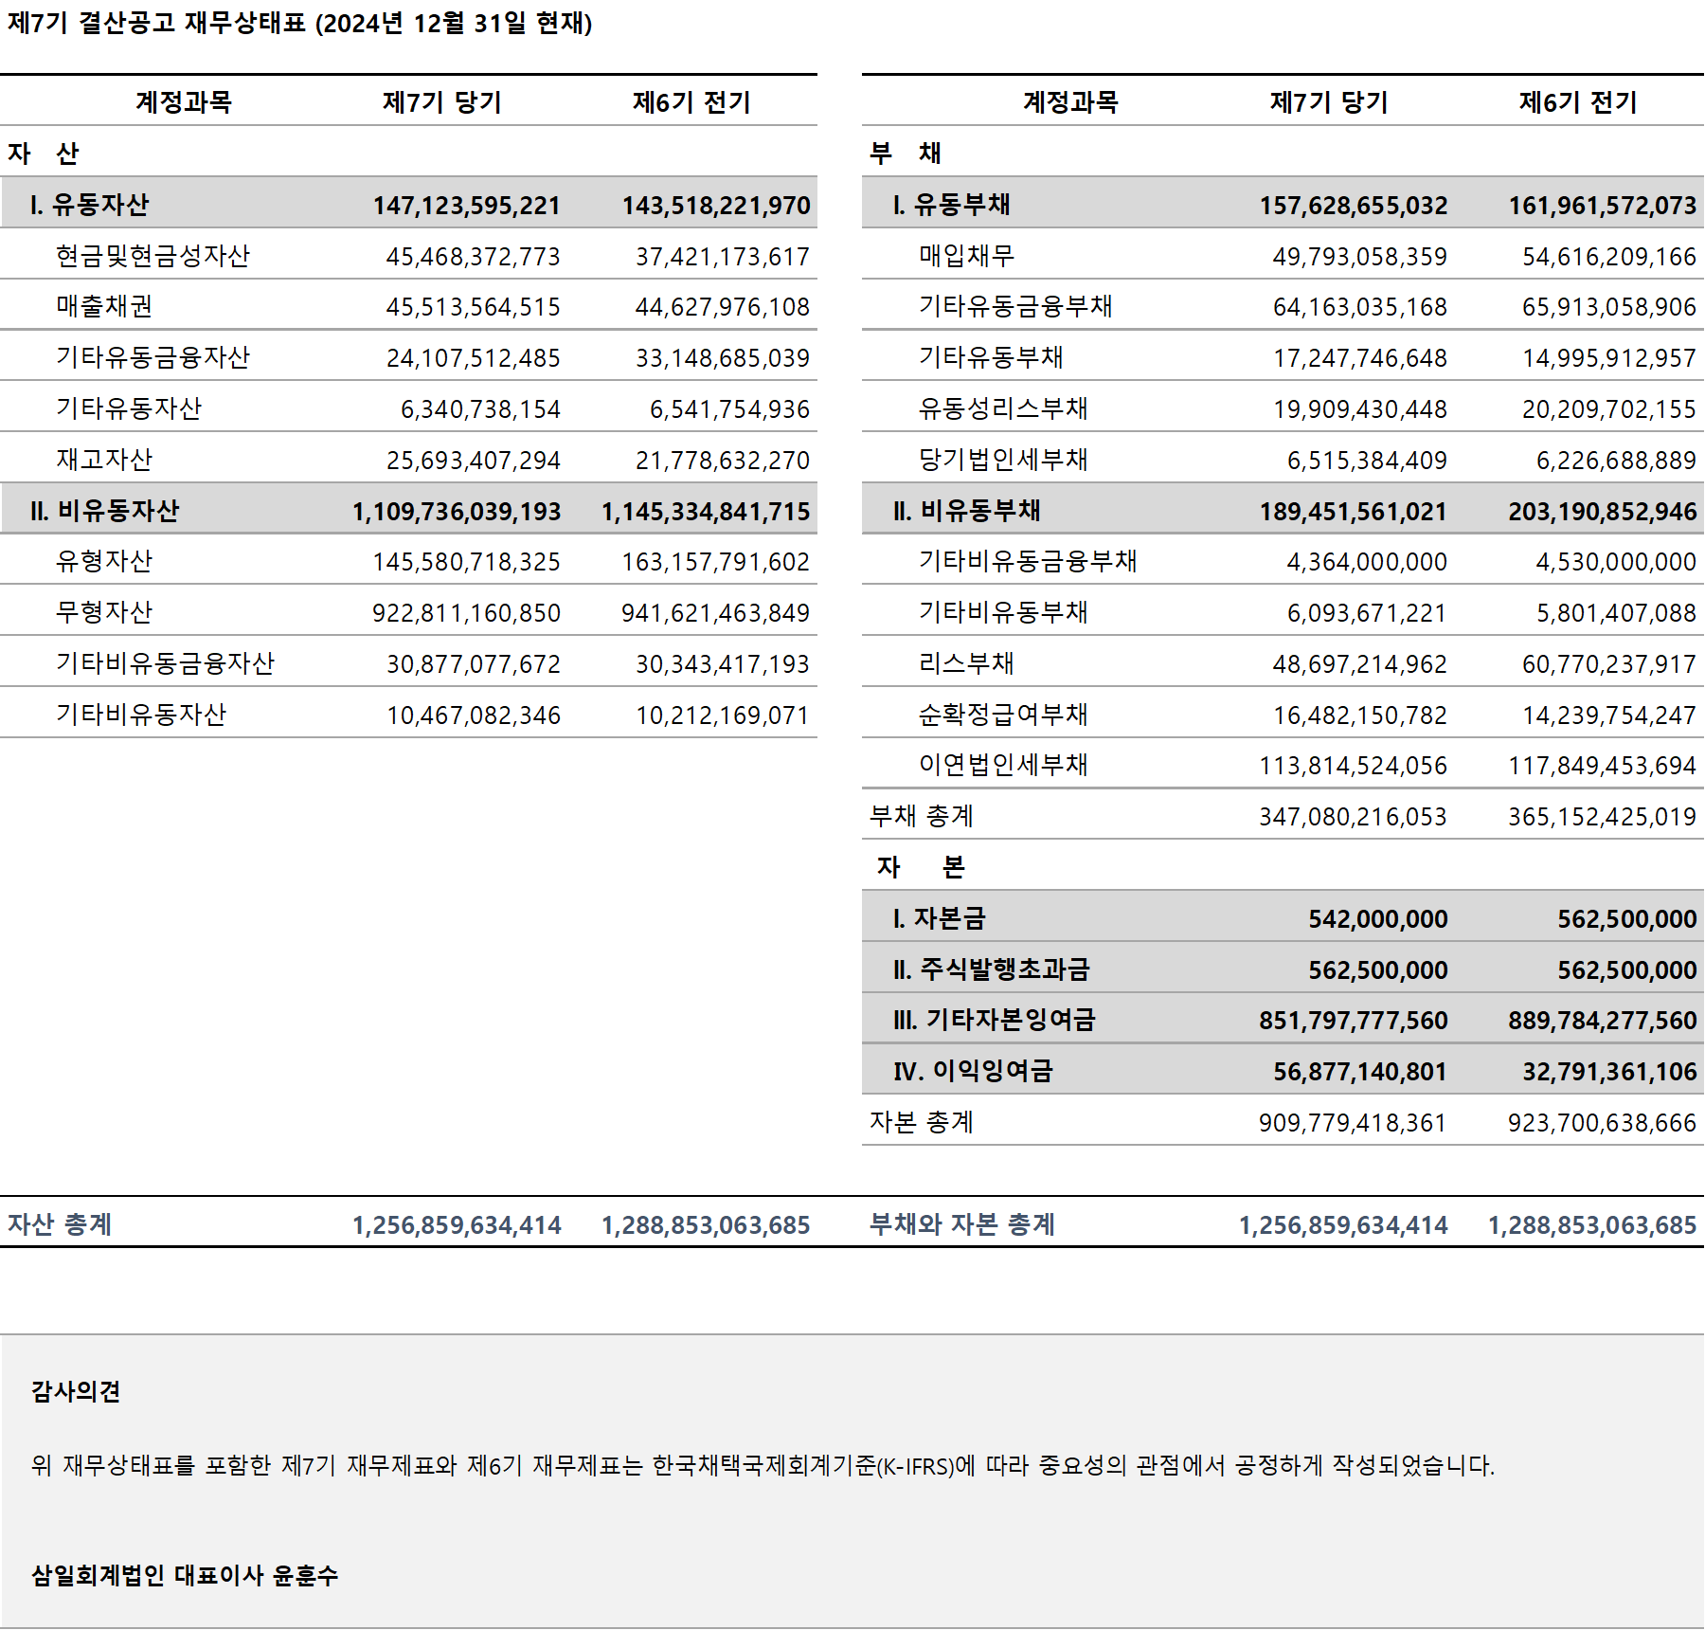Click the 기타비유동금융부채 row label
This screenshot has height=1630, width=1705.
(x=1029, y=561)
